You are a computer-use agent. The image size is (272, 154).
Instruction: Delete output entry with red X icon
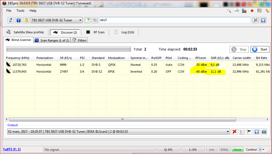click(x=235, y=132)
